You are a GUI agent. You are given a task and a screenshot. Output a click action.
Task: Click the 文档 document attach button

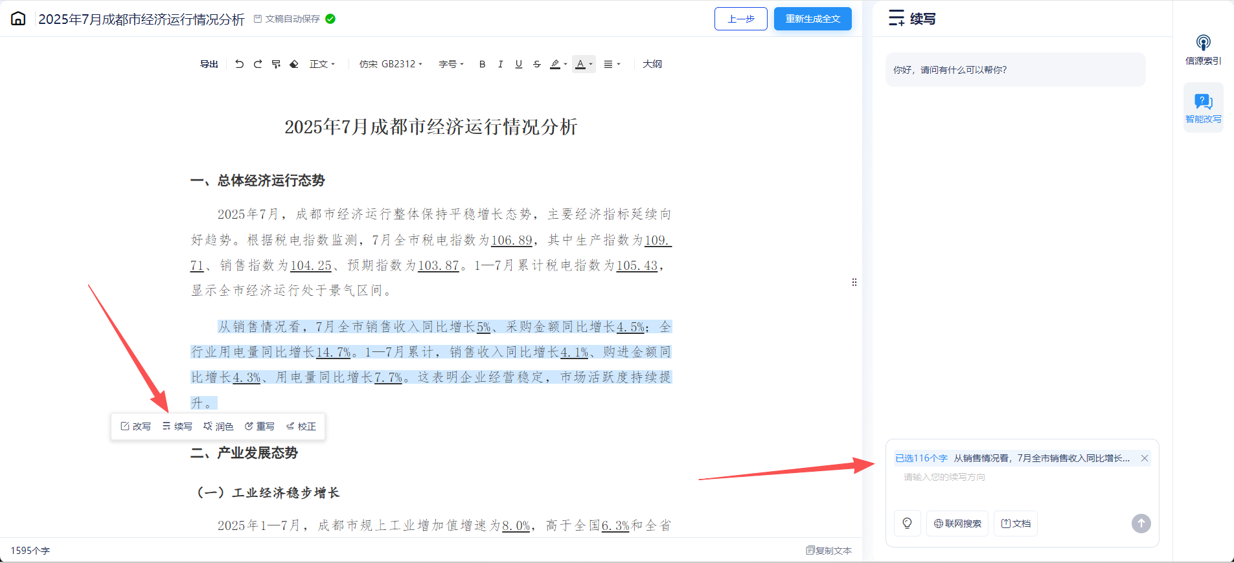pyautogui.click(x=1016, y=524)
